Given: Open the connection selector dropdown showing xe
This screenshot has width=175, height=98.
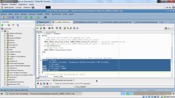Looking at the screenshot, I should click(169, 28).
